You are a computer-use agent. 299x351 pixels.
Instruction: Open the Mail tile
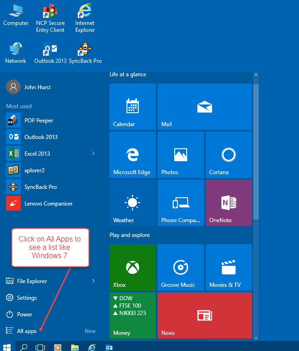(205, 107)
